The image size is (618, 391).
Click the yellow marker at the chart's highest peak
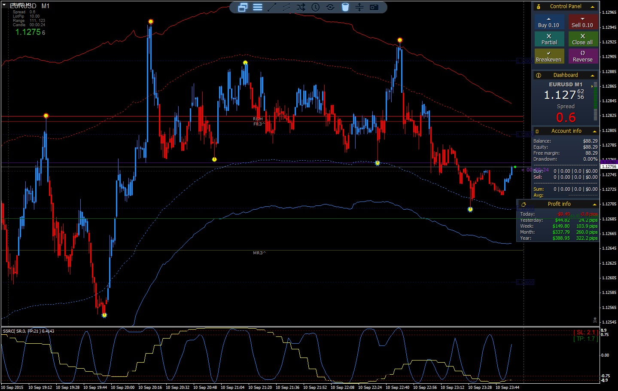pos(151,21)
